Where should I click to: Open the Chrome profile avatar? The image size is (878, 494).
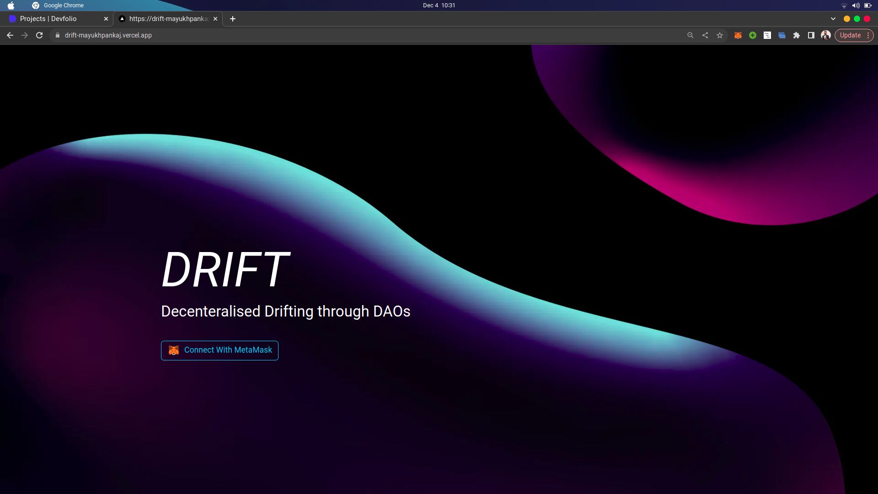tap(826, 35)
